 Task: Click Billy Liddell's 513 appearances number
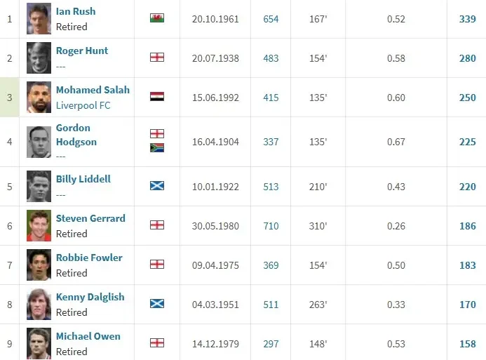pos(271,187)
